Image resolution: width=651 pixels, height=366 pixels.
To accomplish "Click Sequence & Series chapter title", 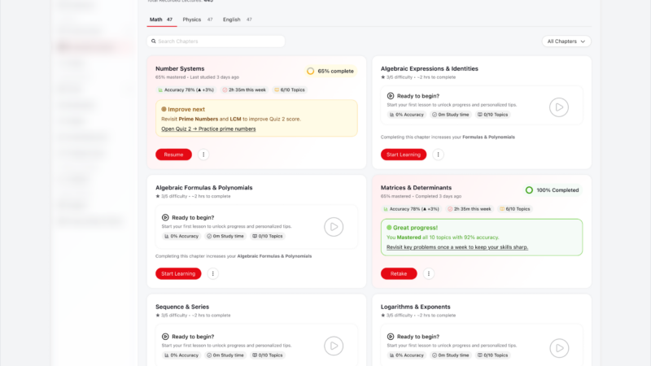I will click(182, 307).
